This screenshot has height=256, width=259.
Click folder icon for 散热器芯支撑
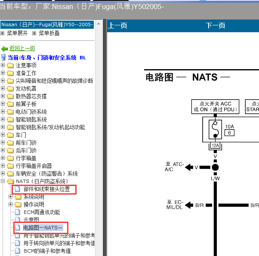[x=10, y=96]
